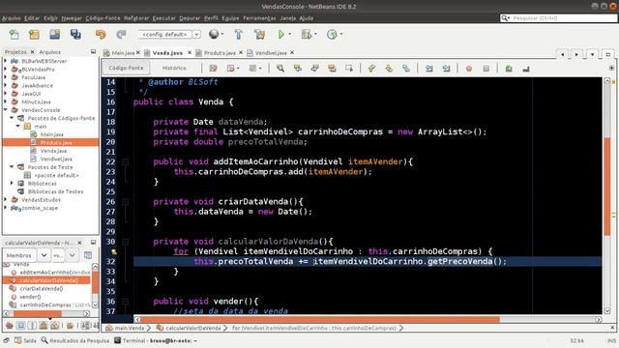Screen dimensions: 619x348
Task: Open Resultados da Pesquisa window button
Action: (75, 340)
